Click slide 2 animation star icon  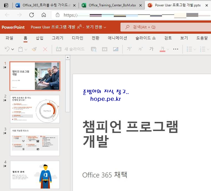click(5, 100)
